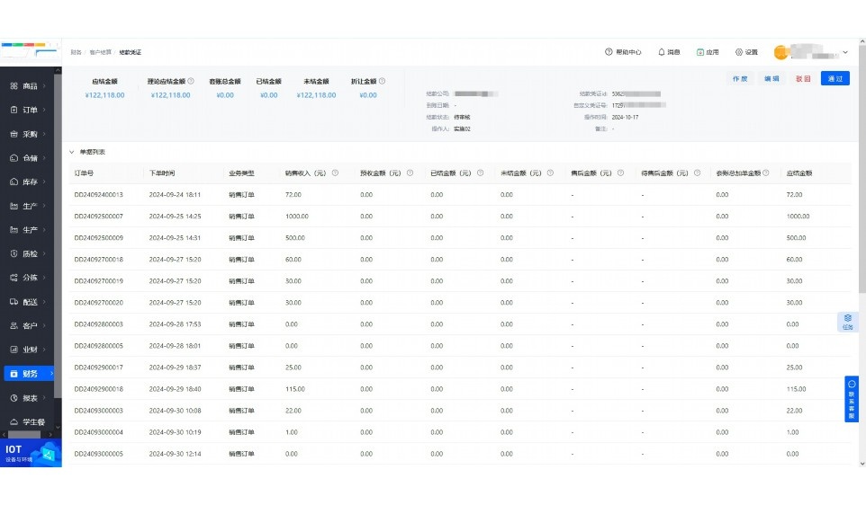The height and width of the screenshot is (505, 866).
Task: Select 财务 in the sidebar
Action: [28, 373]
